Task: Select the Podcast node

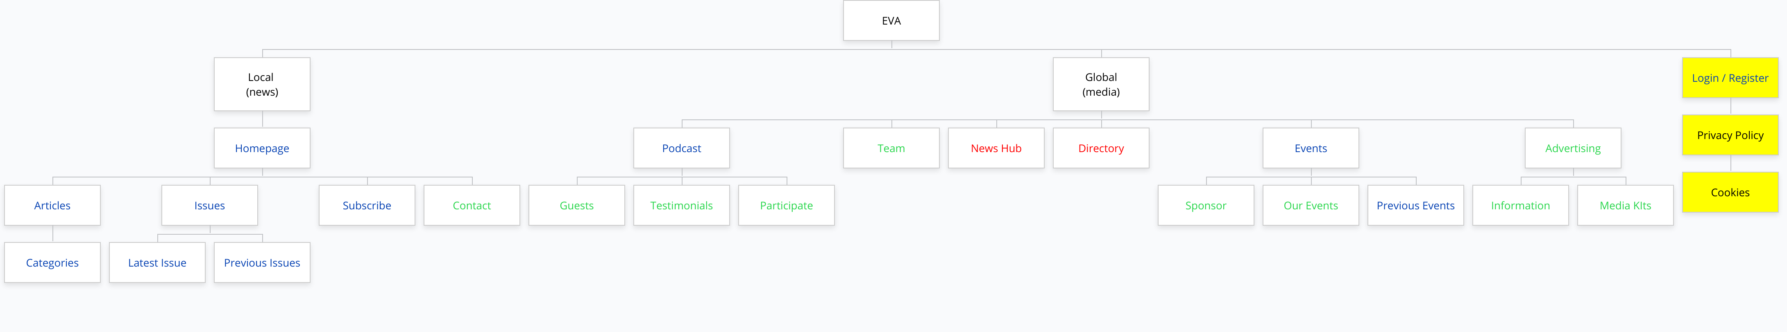Action: point(681,148)
